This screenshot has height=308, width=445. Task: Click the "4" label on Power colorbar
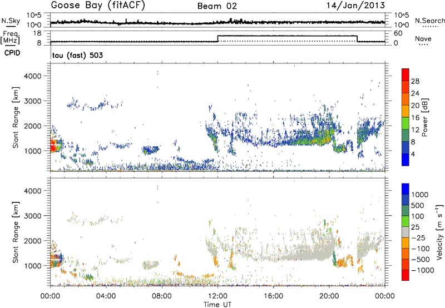(x=413, y=154)
